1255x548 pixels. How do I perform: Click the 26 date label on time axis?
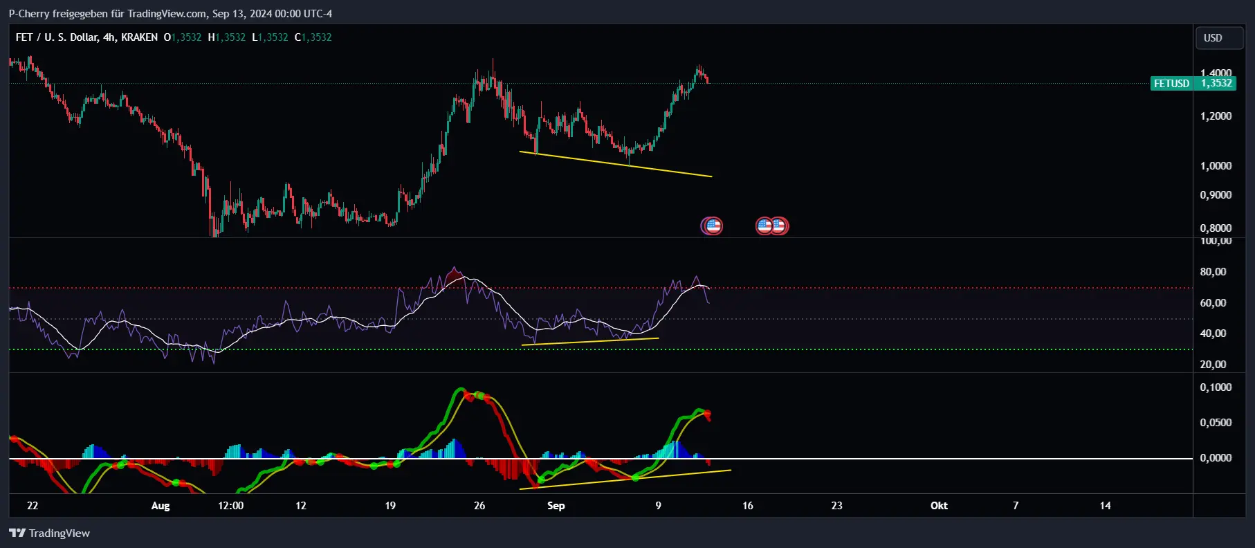click(x=479, y=506)
